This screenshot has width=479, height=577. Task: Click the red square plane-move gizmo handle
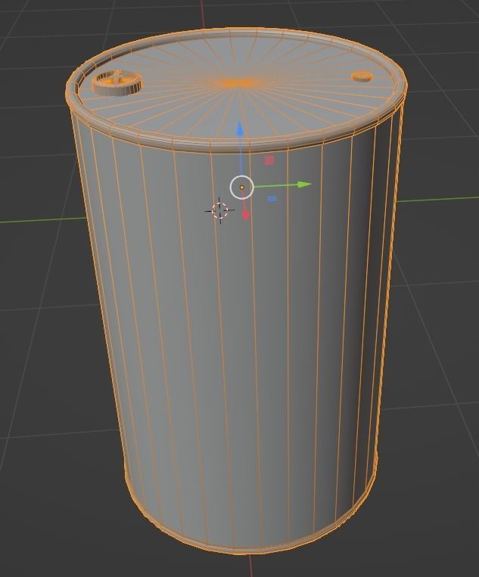[x=269, y=160]
